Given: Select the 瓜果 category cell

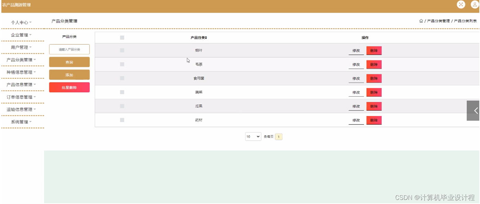Looking at the screenshot, I should 199,106.
